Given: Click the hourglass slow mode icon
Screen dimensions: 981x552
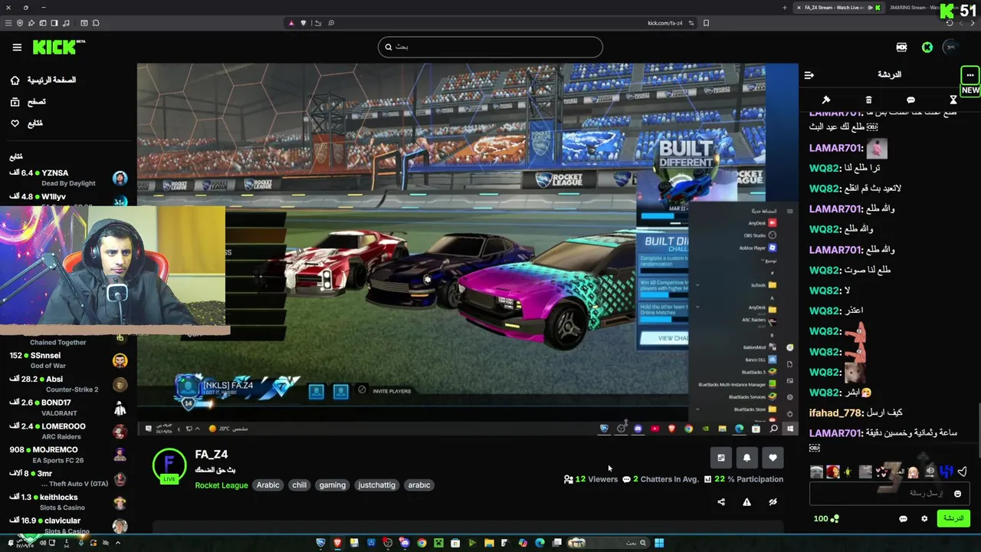Looking at the screenshot, I should [953, 100].
